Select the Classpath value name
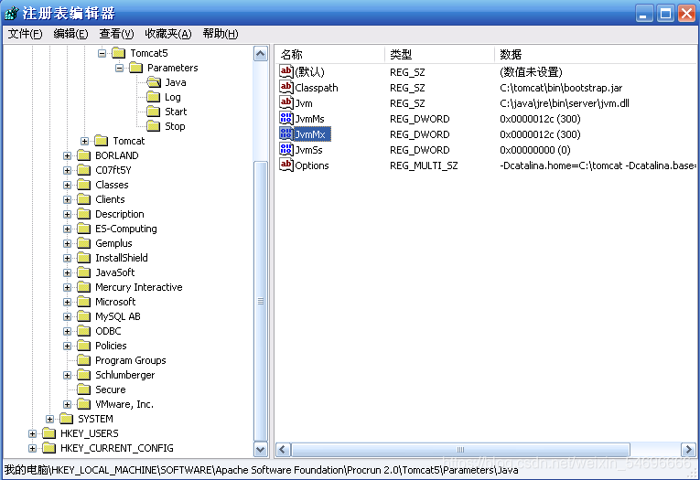Image resolution: width=700 pixels, height=480 pixels. pos(316,88)
